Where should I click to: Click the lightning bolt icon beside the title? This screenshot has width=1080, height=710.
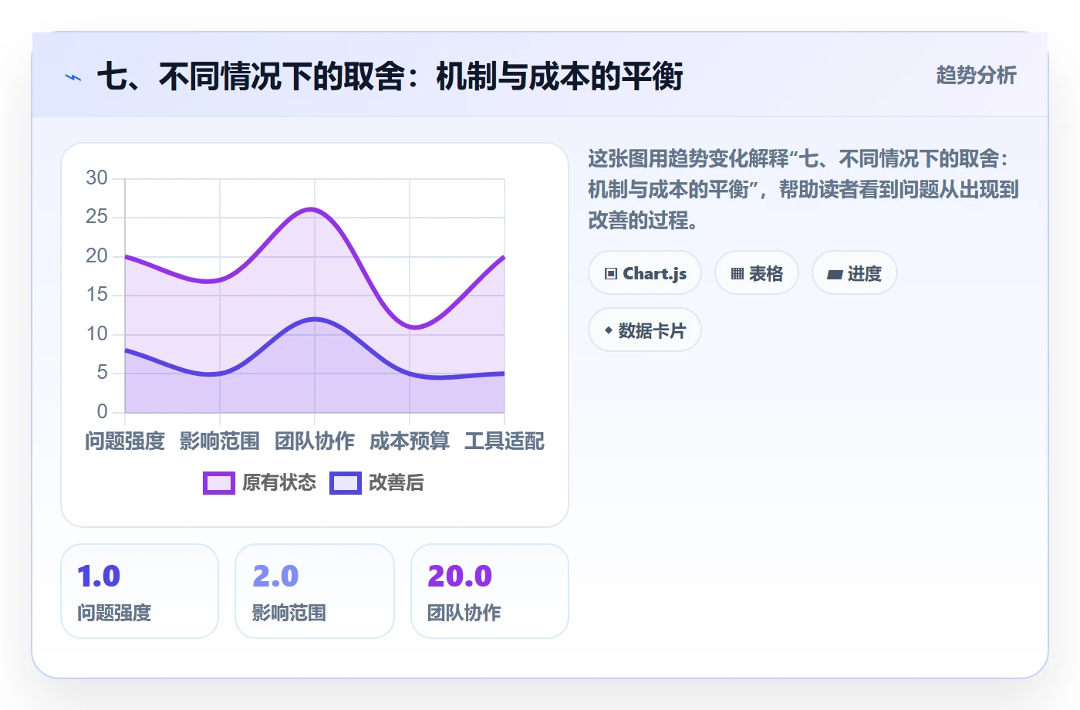[x=73, y=77]
